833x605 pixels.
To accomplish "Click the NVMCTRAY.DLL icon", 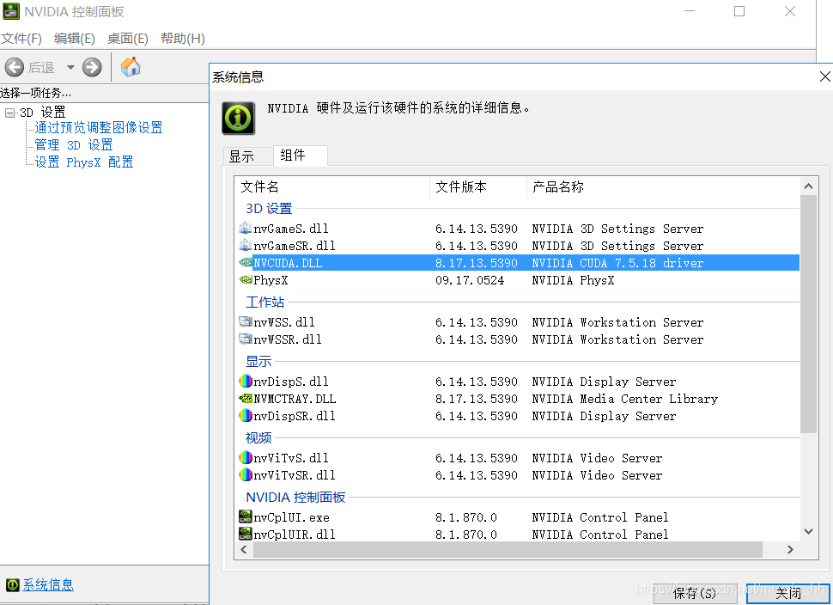I will tap(246, 398).
